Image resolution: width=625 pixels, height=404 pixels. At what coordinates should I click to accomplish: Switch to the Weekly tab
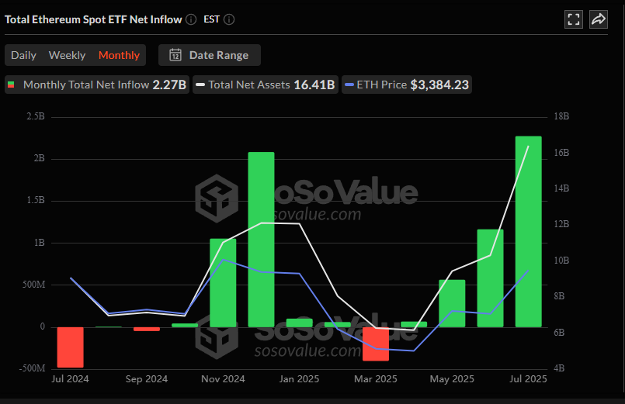pyautogui.click(x=67, y=55)
